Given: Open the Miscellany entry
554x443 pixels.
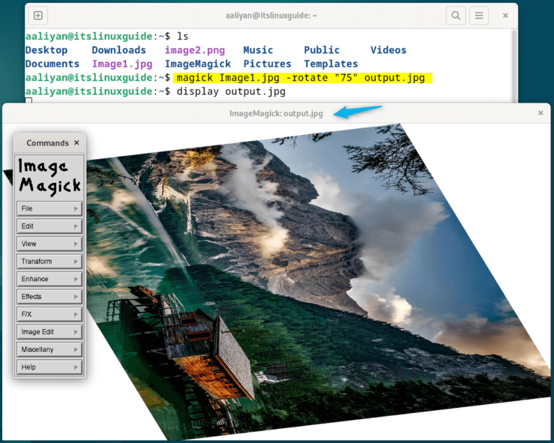Looking at the screenshot, I should tap(49, 349).
